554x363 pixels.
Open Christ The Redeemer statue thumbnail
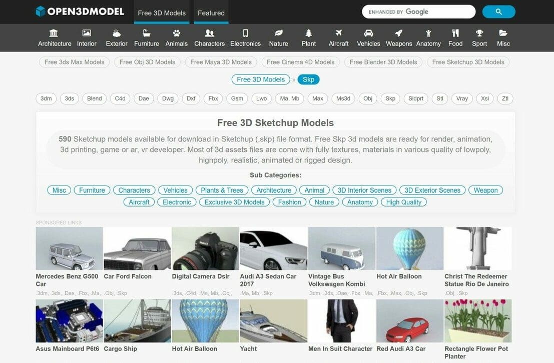tap(478, 248)
